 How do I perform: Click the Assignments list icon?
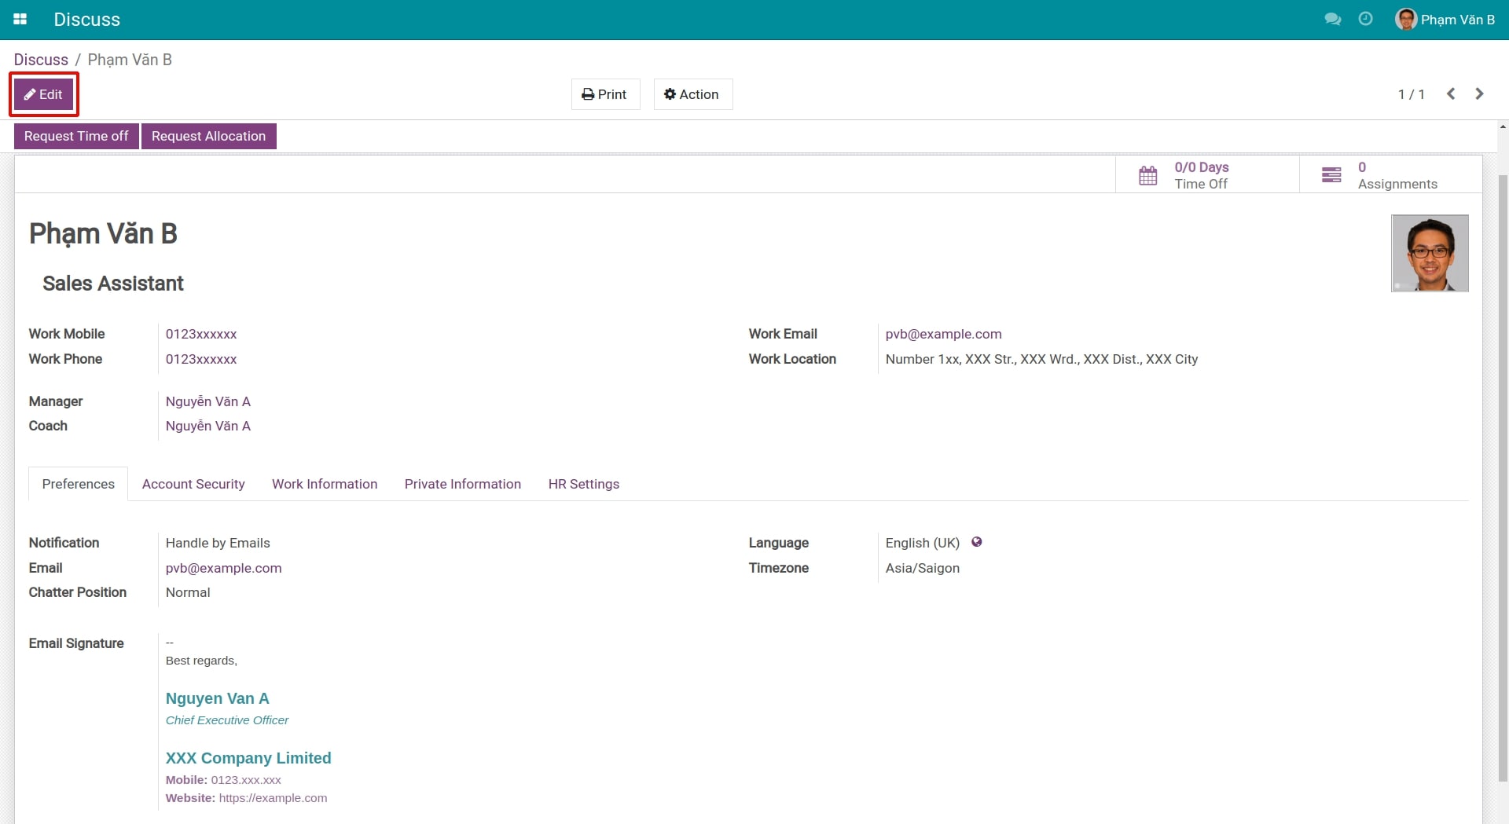click(x=1331, y=175)
